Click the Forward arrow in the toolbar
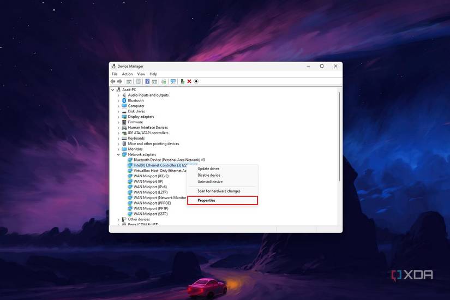The image size is (450, 300). coord(119,81)
